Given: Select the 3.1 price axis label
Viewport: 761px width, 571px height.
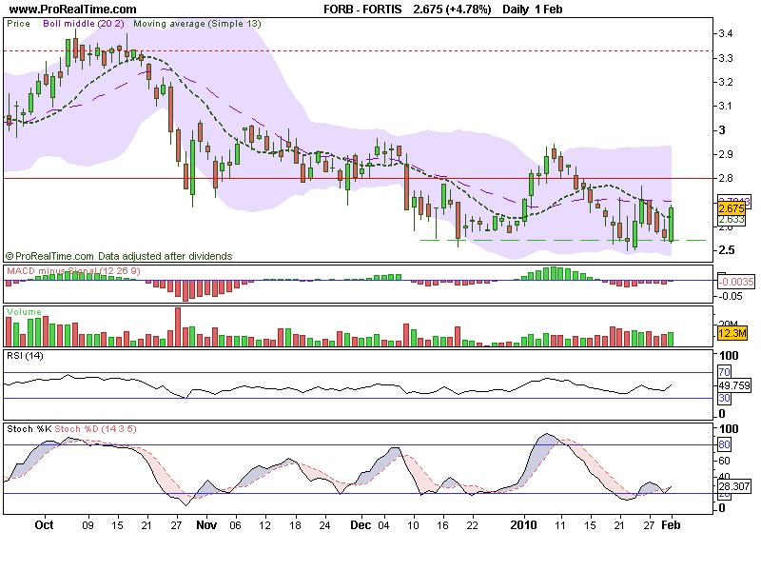Looking at the screenshot, I should (726, 106).
